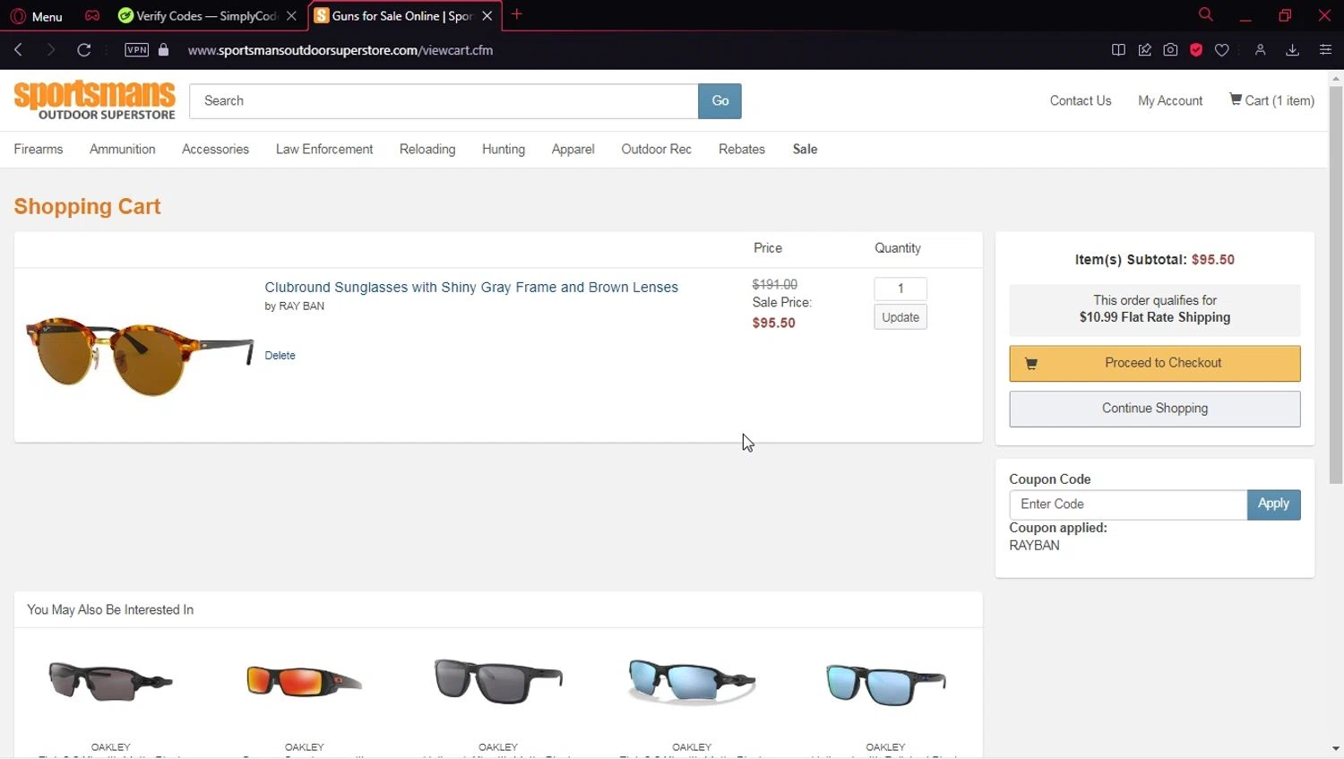Click the Enter Code coupon field
This screenshot has width=1344, height=759.
click(x=1128, y=505)
